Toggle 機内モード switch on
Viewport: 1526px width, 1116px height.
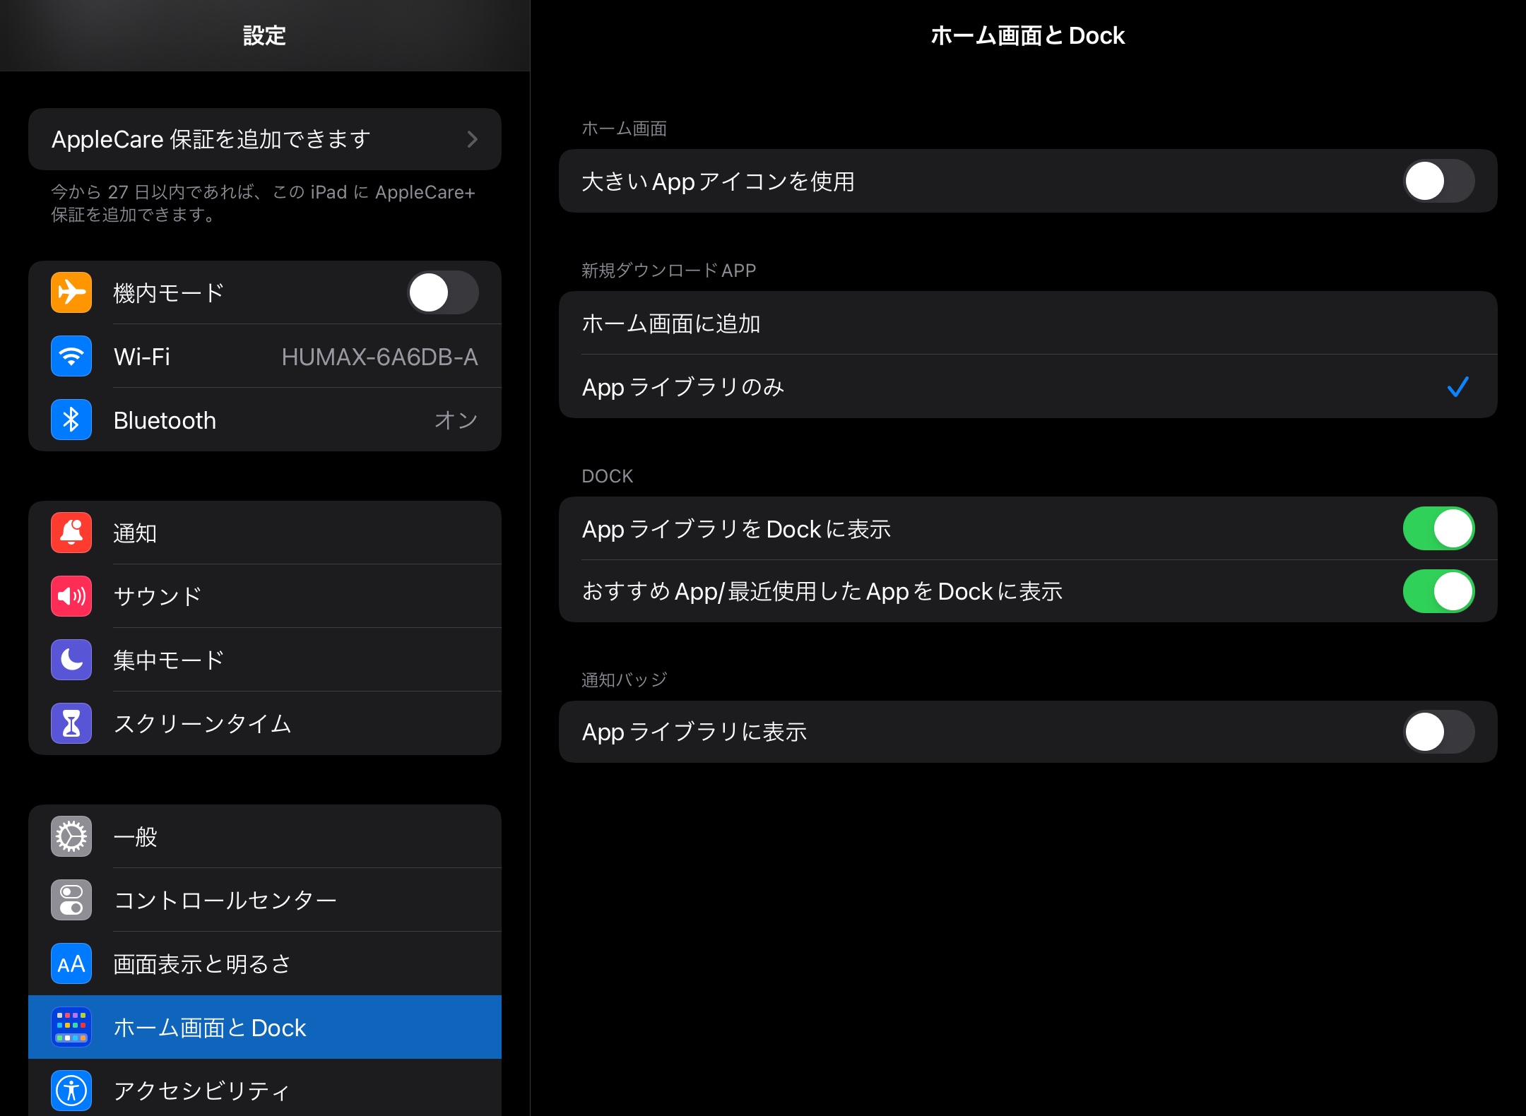click(443, 292)
